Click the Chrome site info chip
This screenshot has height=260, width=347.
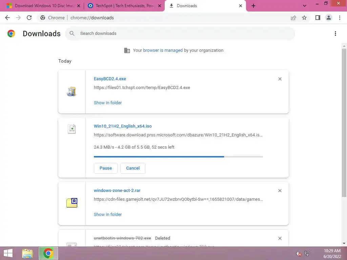coord(53,18)
